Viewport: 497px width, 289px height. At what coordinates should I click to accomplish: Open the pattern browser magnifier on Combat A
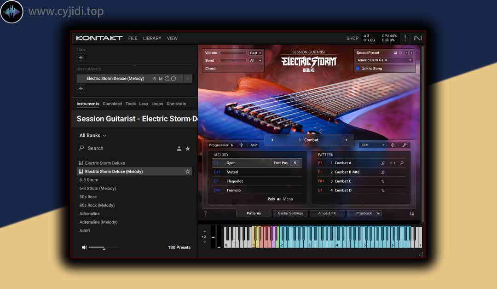[402, 163]
